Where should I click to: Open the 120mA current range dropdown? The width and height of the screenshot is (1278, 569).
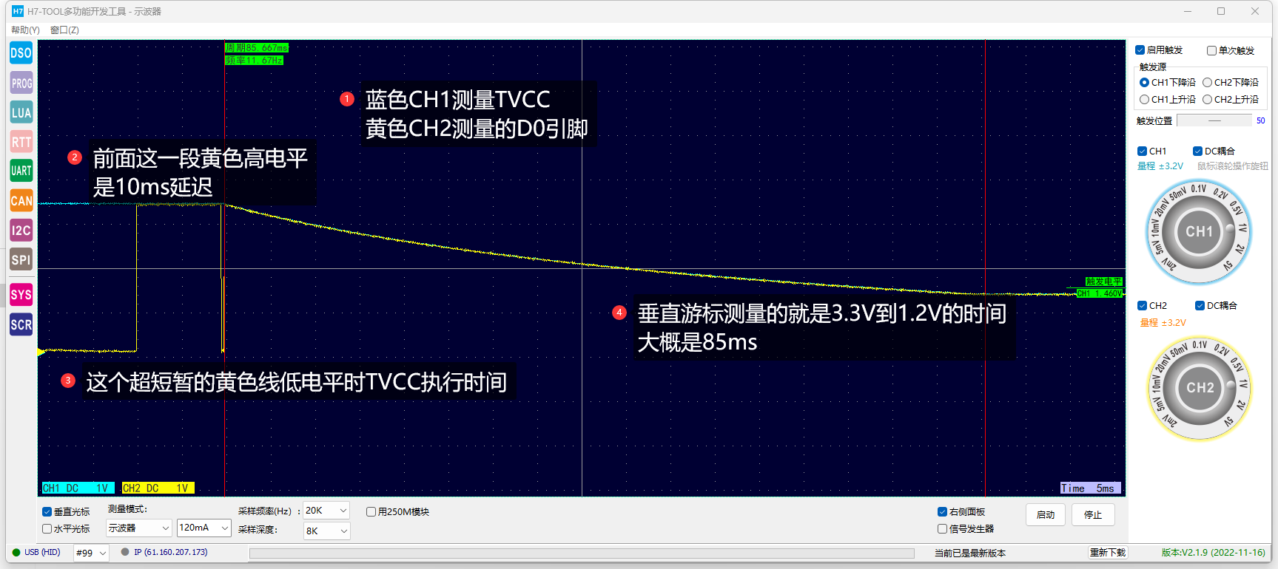[x=204, y=528]
